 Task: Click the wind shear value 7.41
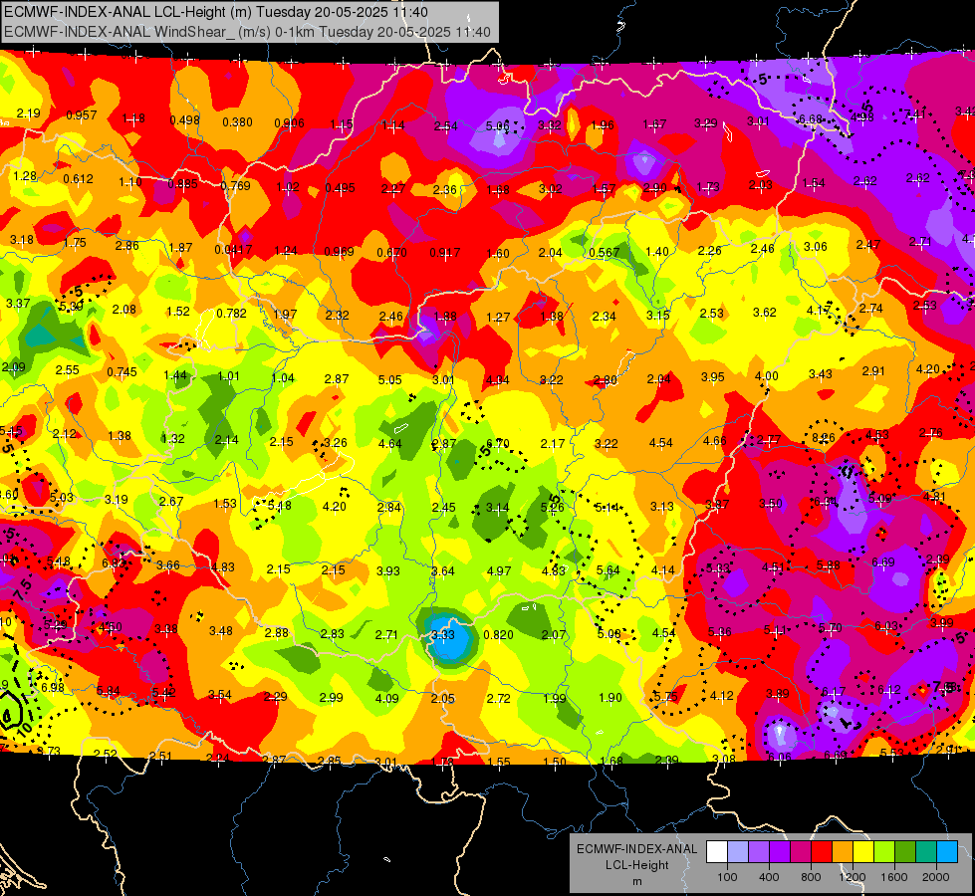click(914, 113)
